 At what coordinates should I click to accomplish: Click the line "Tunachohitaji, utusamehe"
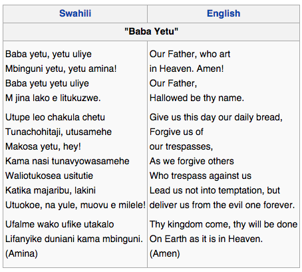(59, 132)
